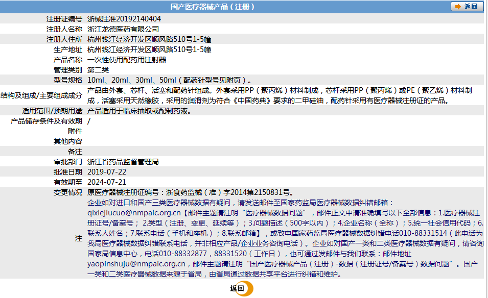
Task: Click the slash value for 产品储存条件及有效期
Action: click(x=89, y=121)
